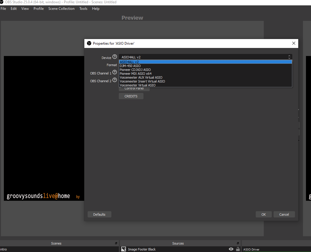Screen dimensions: 311x252
Task: Reset settings with the Defaults button
Action: pos(99,214)
